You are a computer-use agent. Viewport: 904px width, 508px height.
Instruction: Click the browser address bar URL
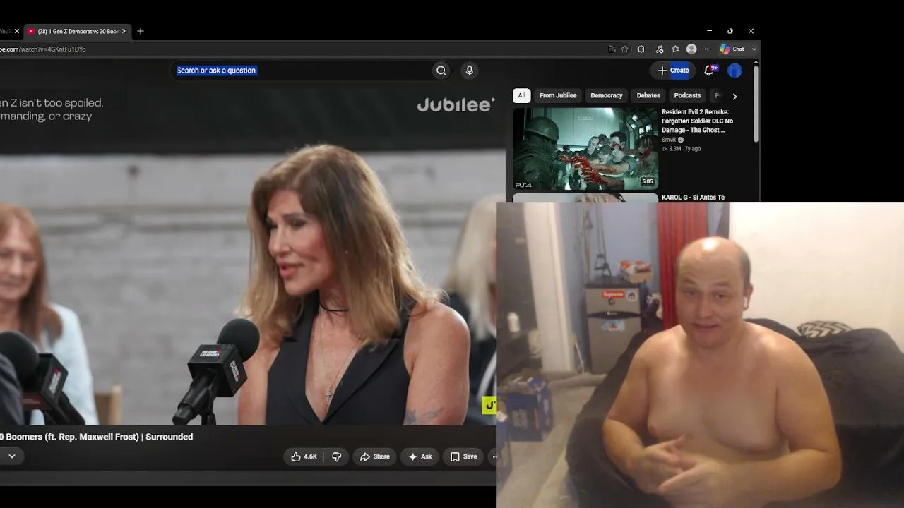pyautogui.click(x=43, y=49)
